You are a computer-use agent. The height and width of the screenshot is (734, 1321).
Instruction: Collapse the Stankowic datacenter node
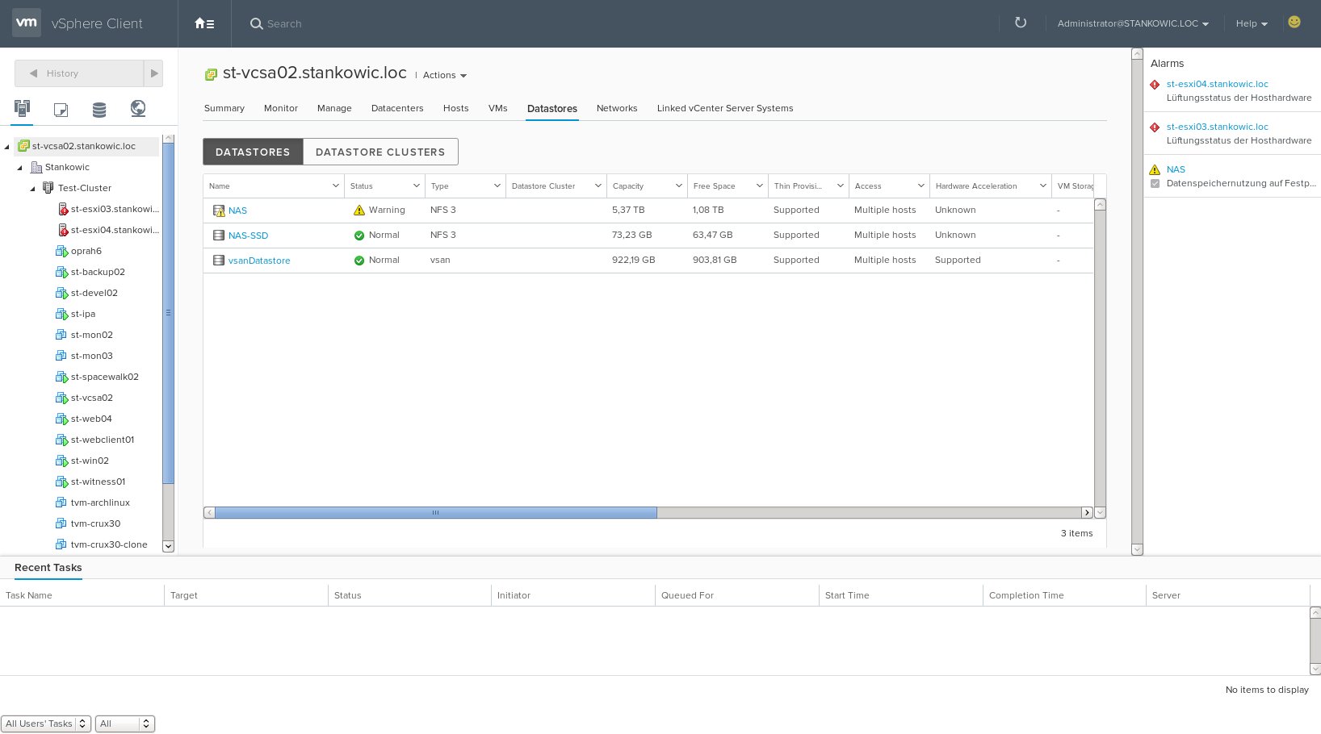(20, 167)
